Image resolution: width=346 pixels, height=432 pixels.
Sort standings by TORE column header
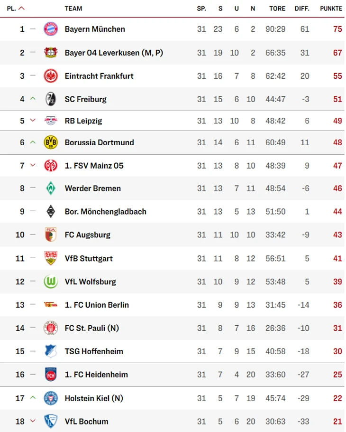[277, 9]
